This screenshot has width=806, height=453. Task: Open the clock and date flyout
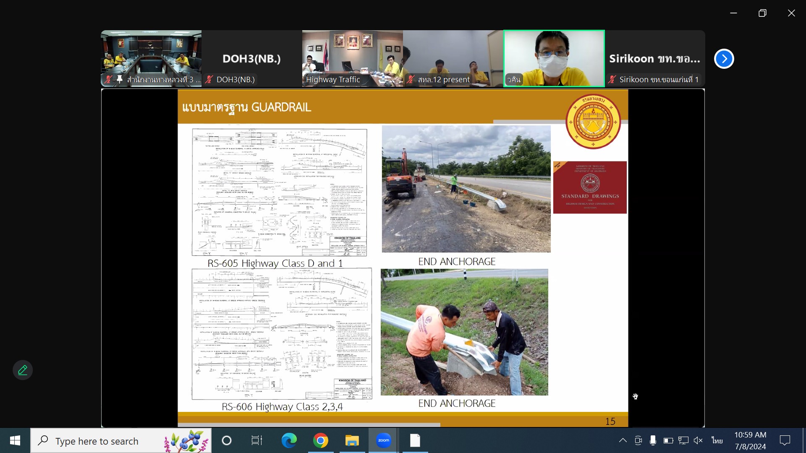[750, 440]
